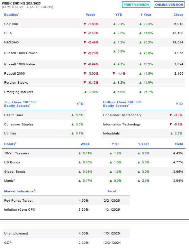Click the Russell 1000 Growth 1-Year 26.8%
Image resolution: width=189 pixels, height=248 pixels.
148,53
